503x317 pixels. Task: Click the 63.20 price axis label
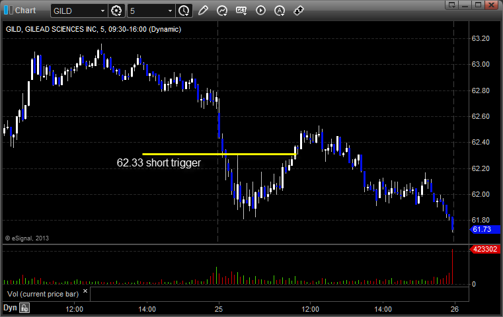point(481,38)
